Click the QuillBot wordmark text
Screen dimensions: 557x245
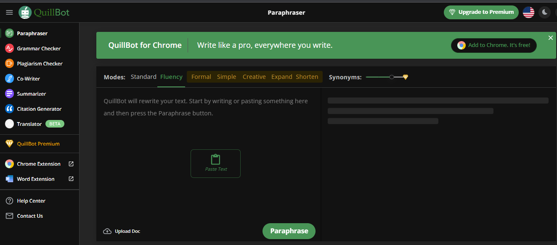(x=52, y=13)
